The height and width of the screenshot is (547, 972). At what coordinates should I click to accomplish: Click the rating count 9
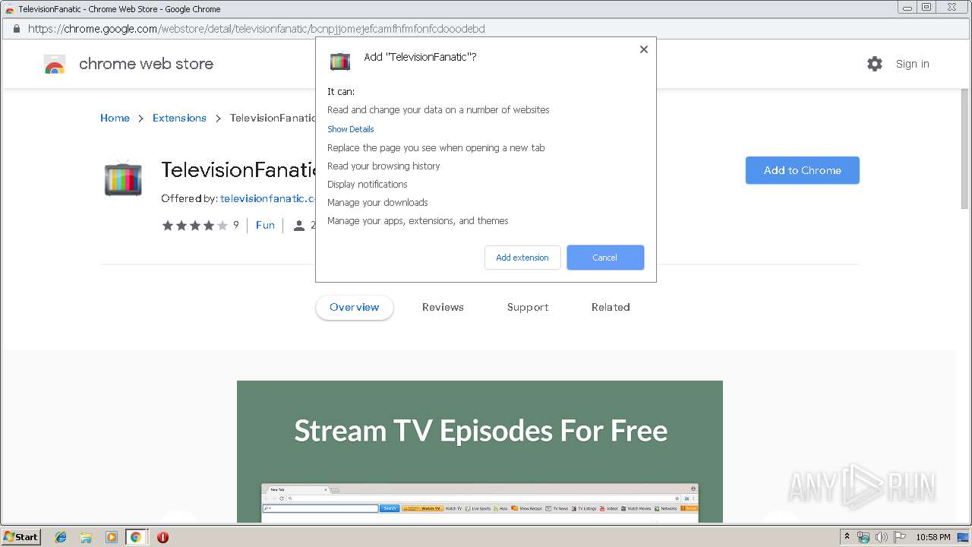pyautogui.click(x=236, y=225)
